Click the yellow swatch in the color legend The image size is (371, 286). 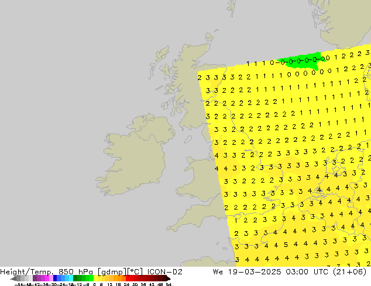pyautogui.click(x=95, y=278)
